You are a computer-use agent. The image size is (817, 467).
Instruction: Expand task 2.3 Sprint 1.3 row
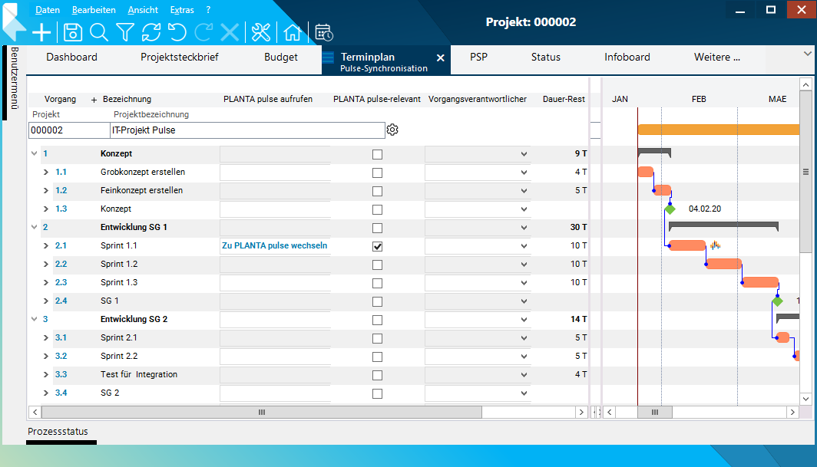pos(46,283)
